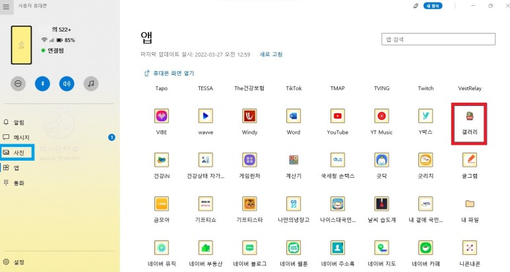
Task: Open the 네이버 부동산 app icon
Action: click(x=206, y=248)
